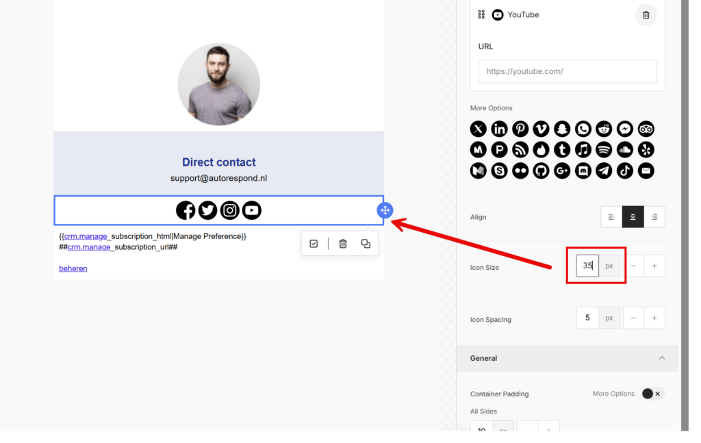The height and width of the screenshot is (443, 701).
Task: Collapse the General section
Action: click(x=661, y=358)
